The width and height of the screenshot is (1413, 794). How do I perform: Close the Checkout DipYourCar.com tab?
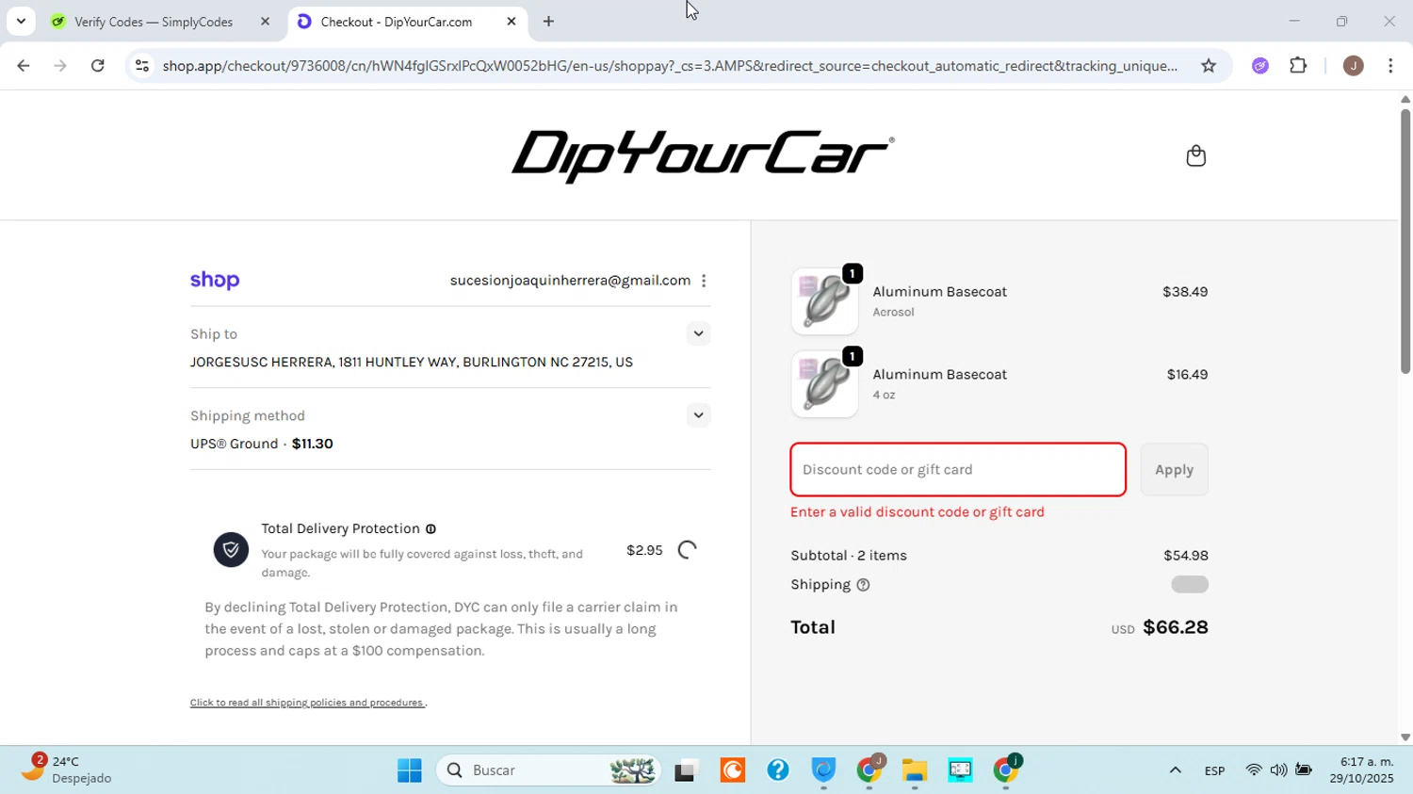(512, 22)
